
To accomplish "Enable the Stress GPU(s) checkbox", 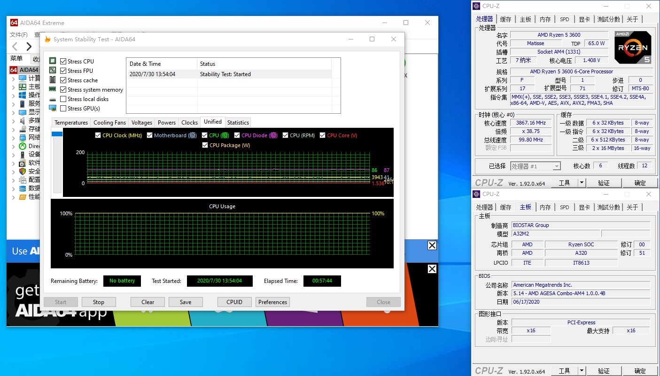I will click(63, 108).
